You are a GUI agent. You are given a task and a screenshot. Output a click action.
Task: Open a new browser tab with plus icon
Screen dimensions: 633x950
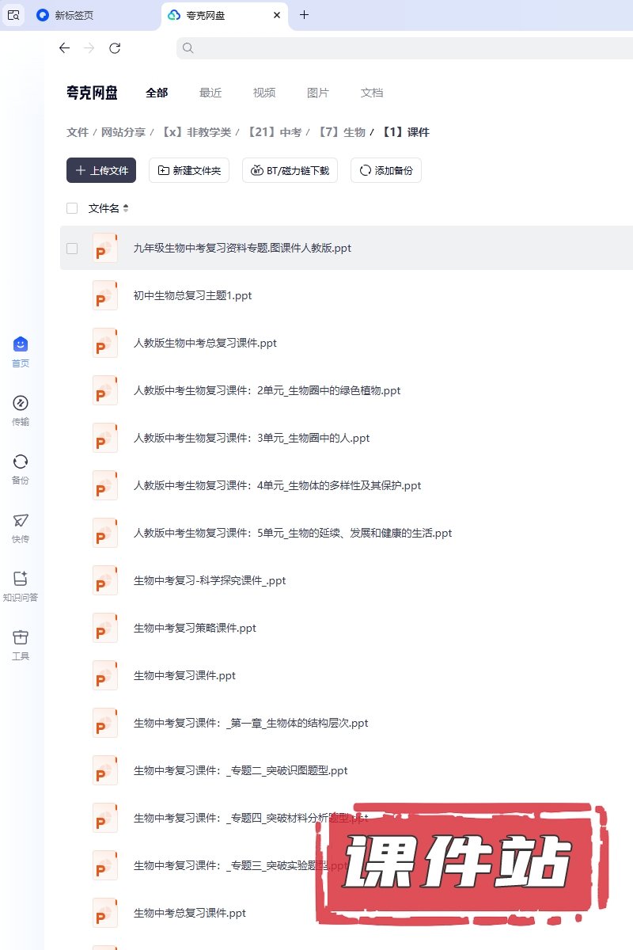tap(305, 15)
